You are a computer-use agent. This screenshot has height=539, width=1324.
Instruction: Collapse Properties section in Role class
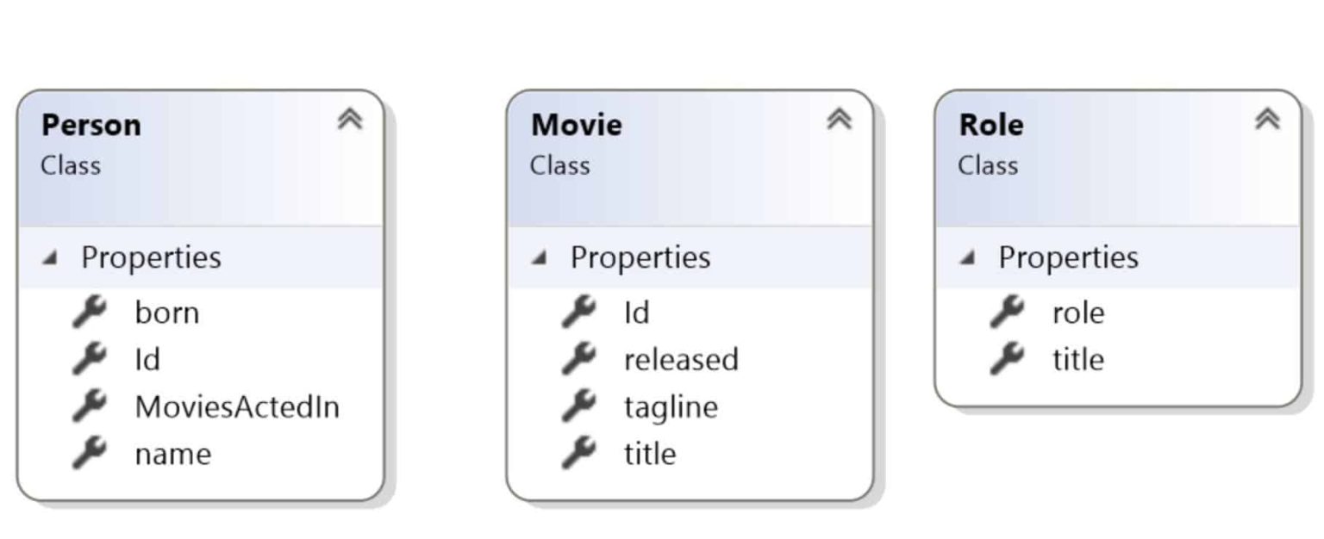968,257
